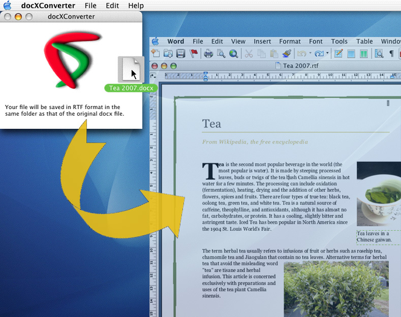
Task: Open the Redo history dropdown arrow
Action: 327,53
